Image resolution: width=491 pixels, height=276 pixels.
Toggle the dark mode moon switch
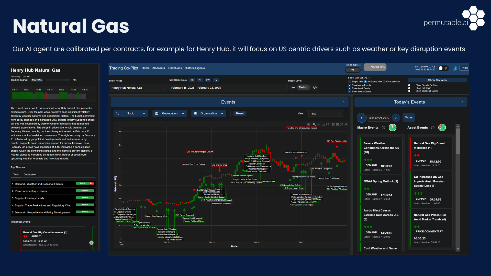click(x=443, y=68)
